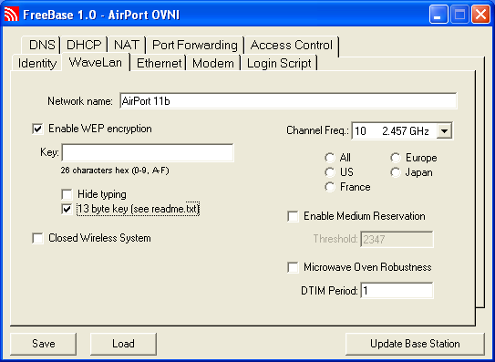The width and height of the screenshot is (495, 362).
Task: Open the Login Script tab
Action: (279, 63)
